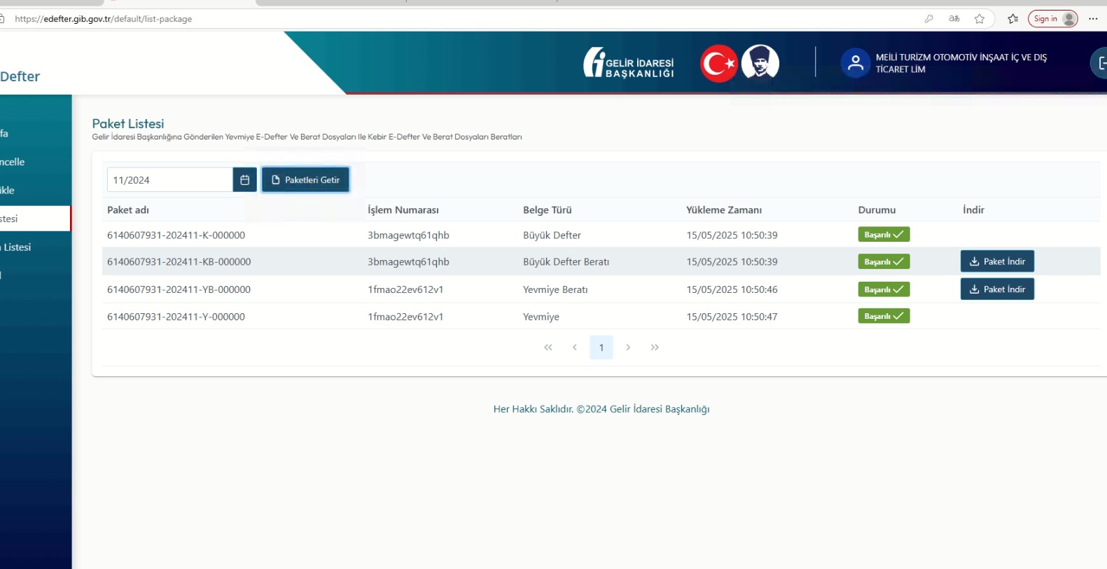The height and width of the screenshot is (569, 1107).
Task: Go to previous page arrow
Action: point(575,348)
